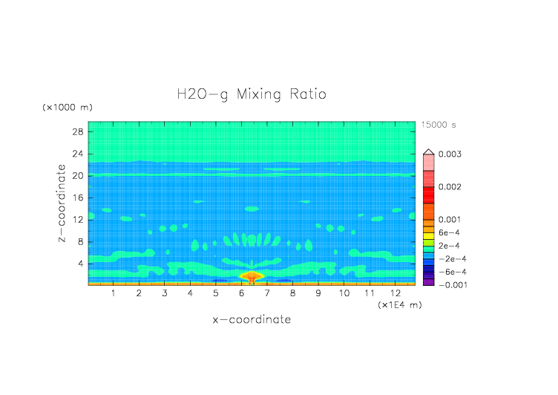Screen dimensions: 558x395
Task: Click the purple segment at the colorbar bottom
Action: coord(428,281)
